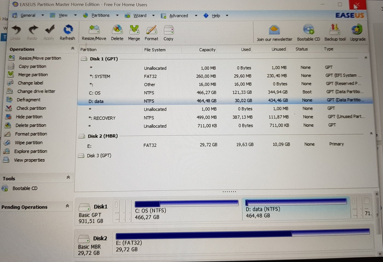
Task: Click Wipe partition in Operations list
Action: (28, 143)
